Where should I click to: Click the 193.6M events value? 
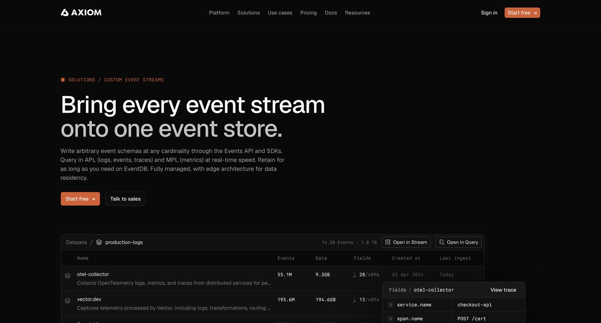(286, 300)
